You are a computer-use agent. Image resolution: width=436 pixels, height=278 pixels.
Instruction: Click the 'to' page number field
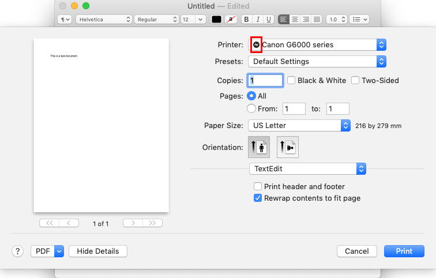[338, 108]
